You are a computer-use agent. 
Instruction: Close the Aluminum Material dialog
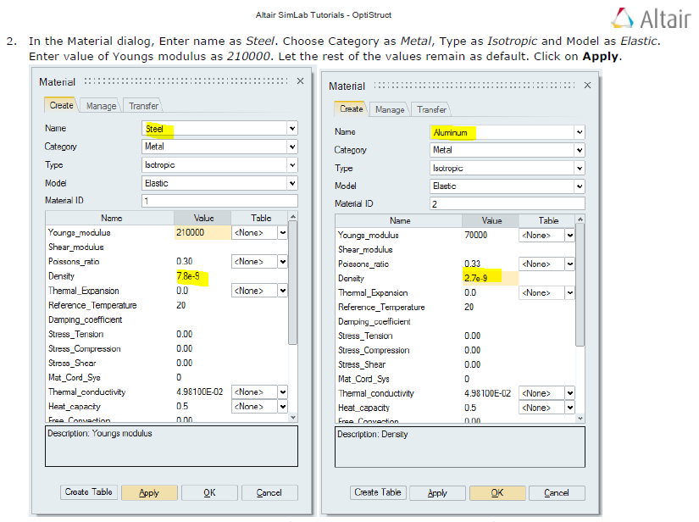coord(587,85)
